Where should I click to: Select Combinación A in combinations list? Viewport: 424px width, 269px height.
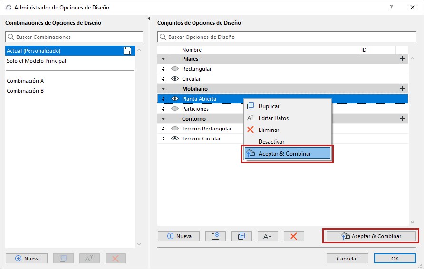[25, 81]
